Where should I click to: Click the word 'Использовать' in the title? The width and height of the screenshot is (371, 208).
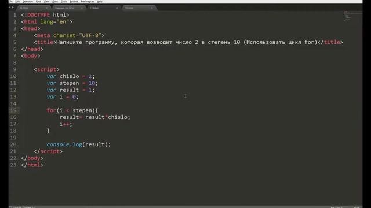pos(265,42)
